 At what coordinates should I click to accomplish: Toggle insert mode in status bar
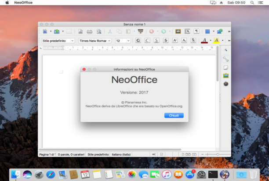[154, 154]
